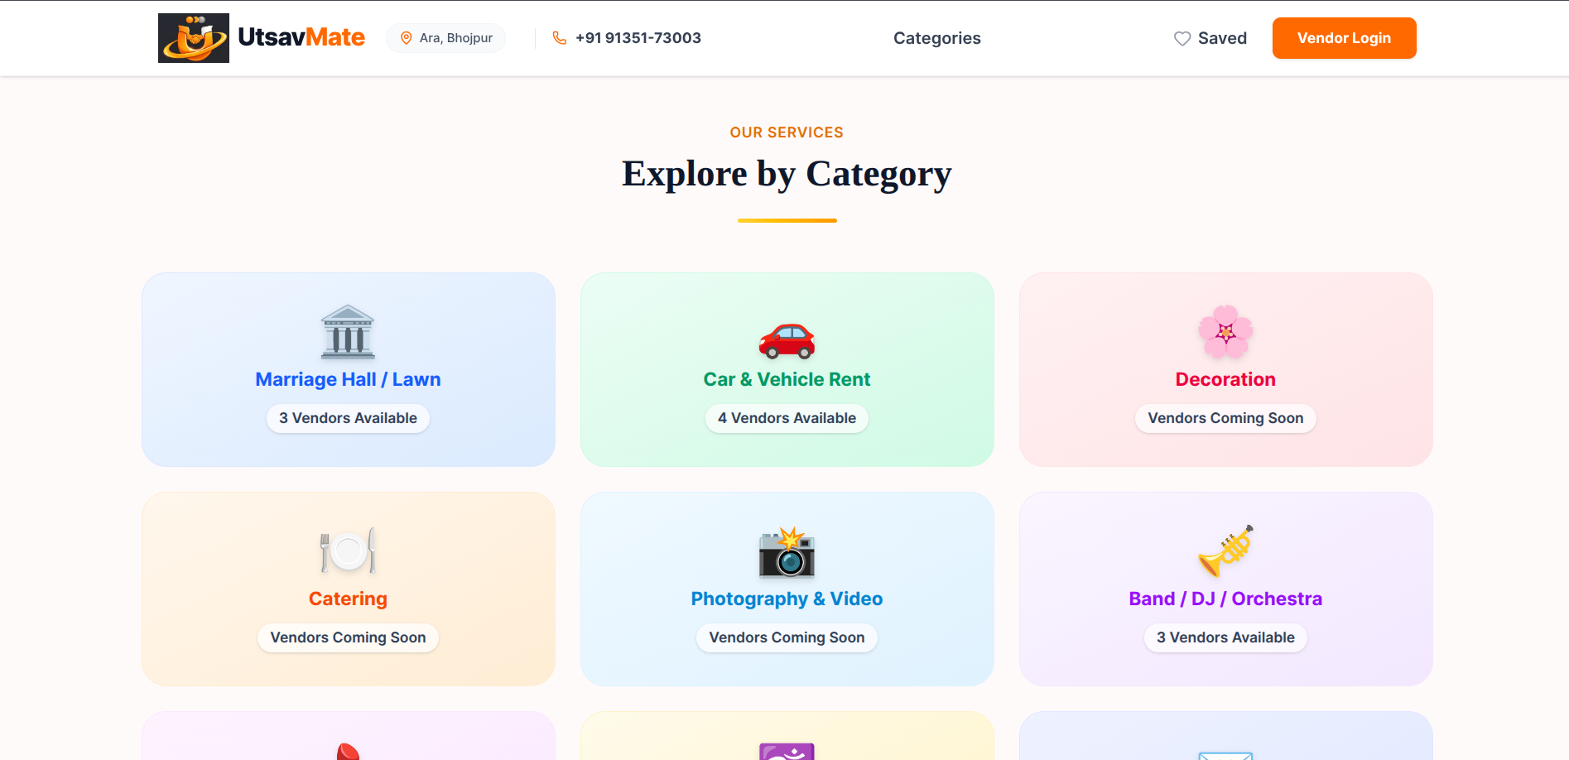Open the Saved menu item
The image size is (1569, 760).
click(1222, 38)
